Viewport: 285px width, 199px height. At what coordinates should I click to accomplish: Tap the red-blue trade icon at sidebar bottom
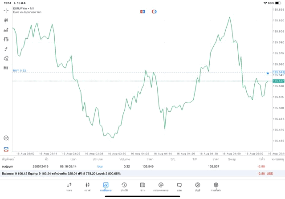point(6,149)
